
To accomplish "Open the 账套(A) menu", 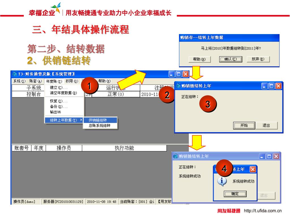I will (35, 81).
